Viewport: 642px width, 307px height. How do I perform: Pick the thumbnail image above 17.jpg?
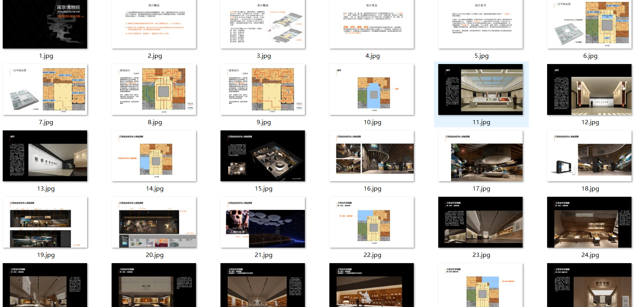pos(481,156)
